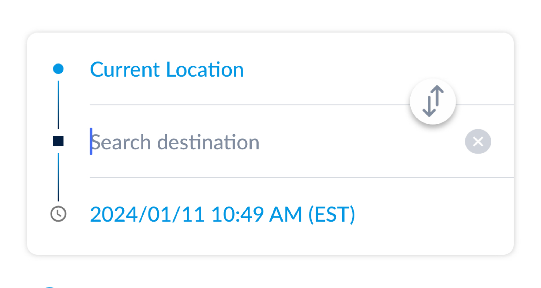Select the clock icon beside the date

tap(58, 213)
